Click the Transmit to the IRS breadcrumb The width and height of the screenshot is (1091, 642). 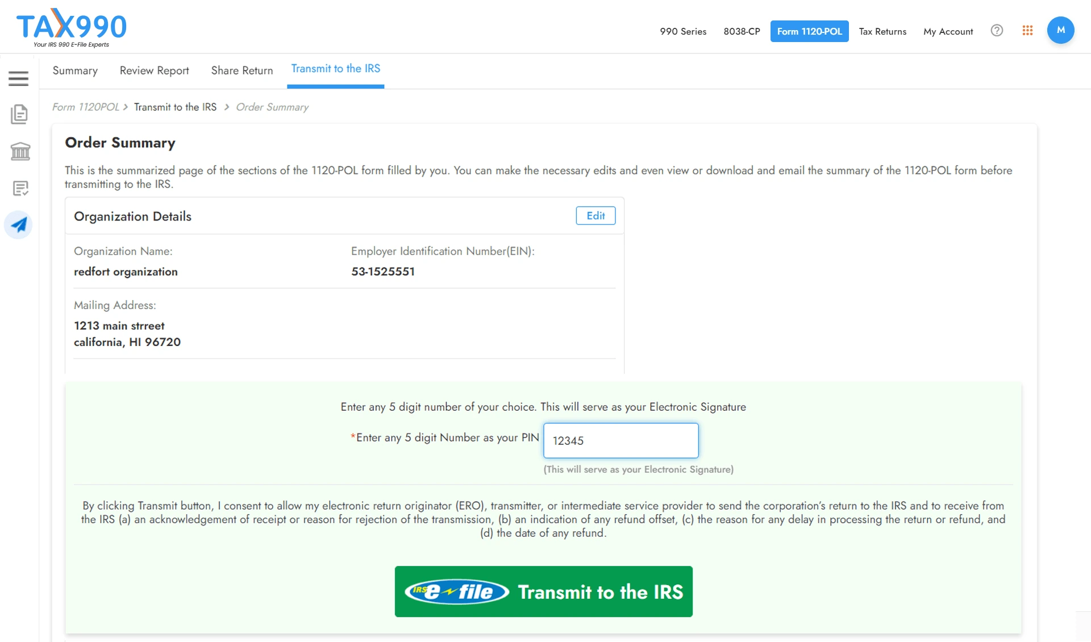(x=175, y=106)
